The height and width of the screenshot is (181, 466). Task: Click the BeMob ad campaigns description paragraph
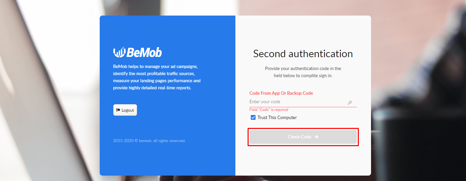(157, 77)
